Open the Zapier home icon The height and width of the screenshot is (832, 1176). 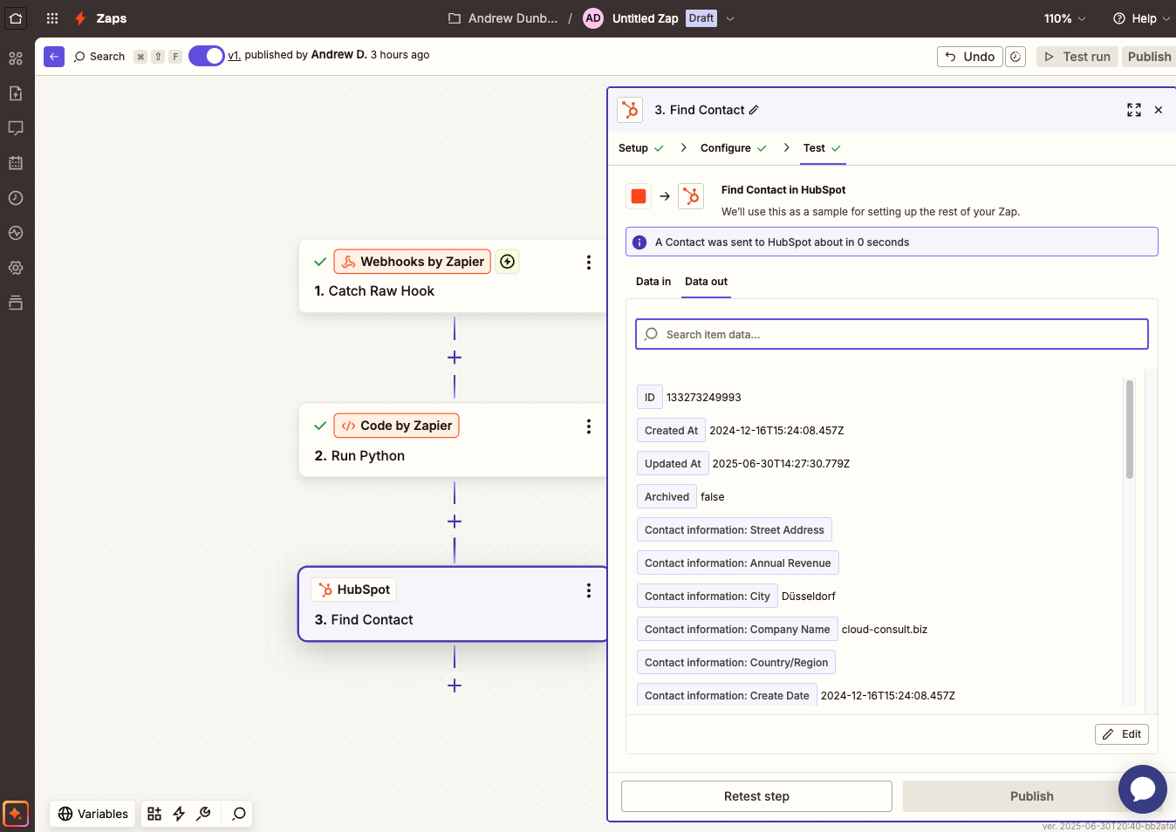[16, 17]
